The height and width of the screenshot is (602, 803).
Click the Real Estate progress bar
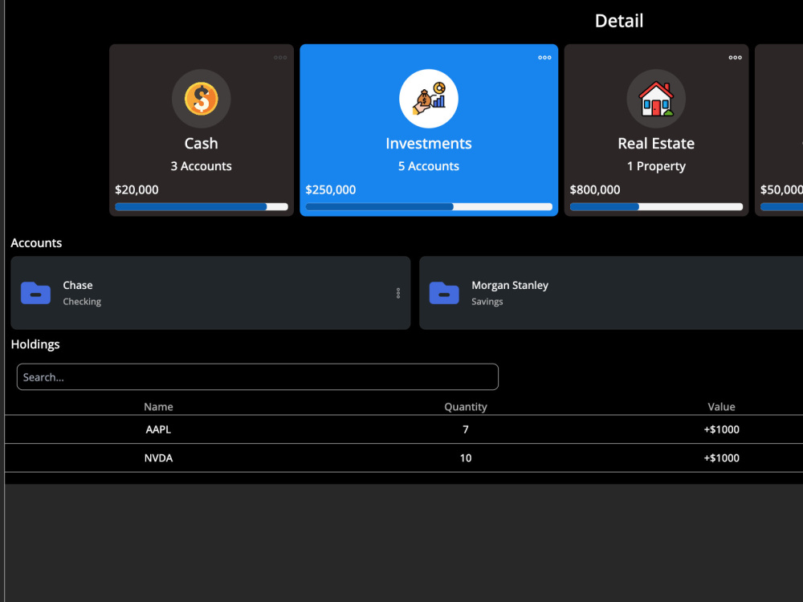(656, 207)
